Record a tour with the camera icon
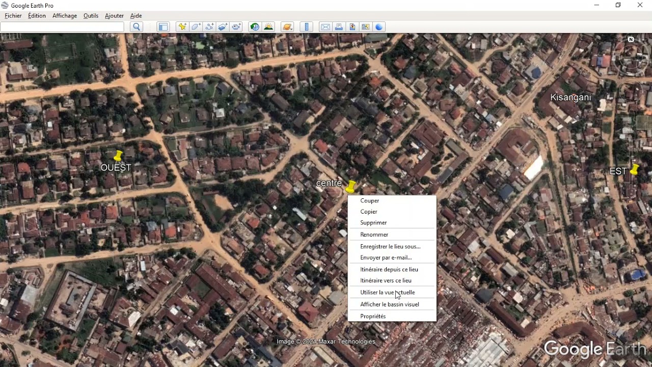 (236, 27)
